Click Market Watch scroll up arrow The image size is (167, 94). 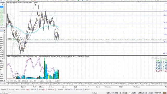coord(4,4)
